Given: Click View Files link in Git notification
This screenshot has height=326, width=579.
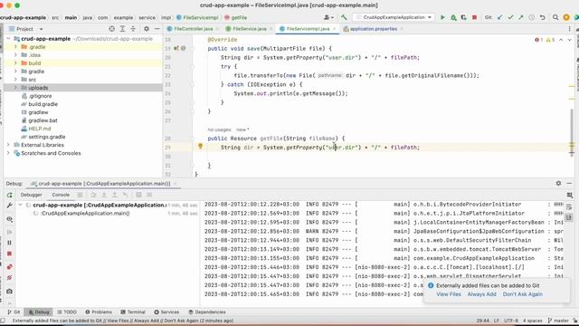Looking at the screenshot, I should click(449, 294).
